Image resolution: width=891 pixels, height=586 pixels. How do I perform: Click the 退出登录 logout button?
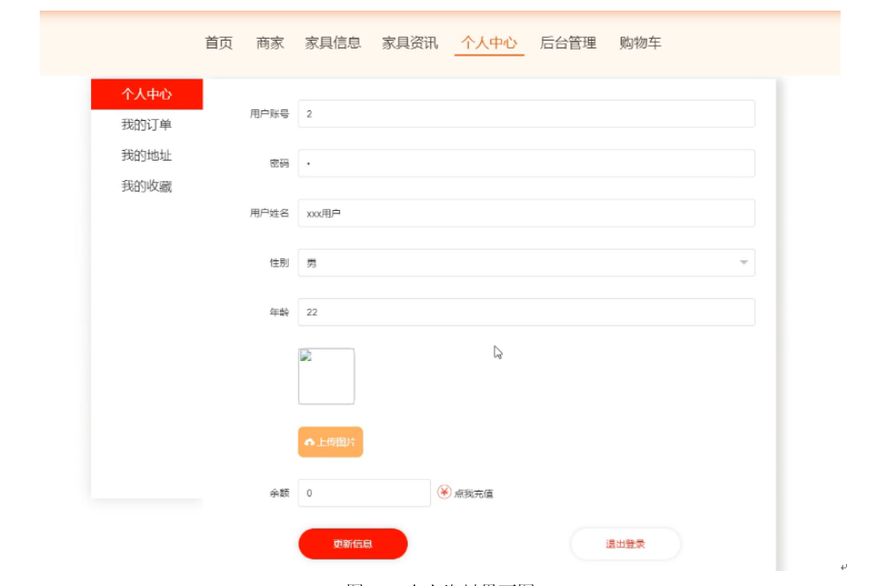(x=625, y=544)
